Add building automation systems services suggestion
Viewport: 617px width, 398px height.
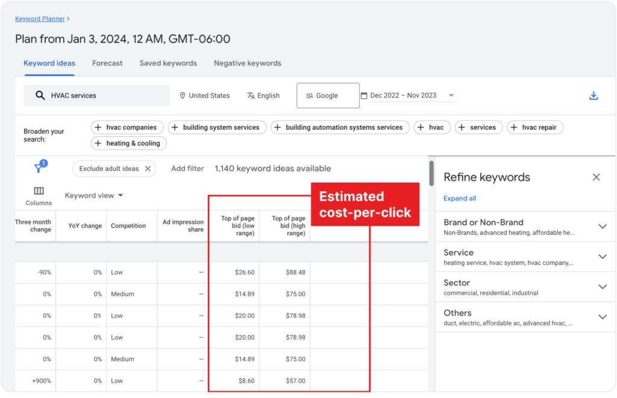pyautogui.click(x=340, y=128)
